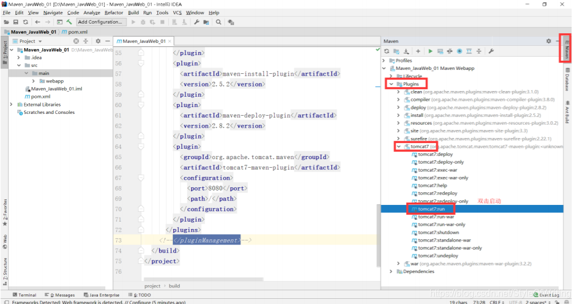The image size is (576, 304).
Task: Click the Open folder icon in main toolbar
Action: (6, 22)
